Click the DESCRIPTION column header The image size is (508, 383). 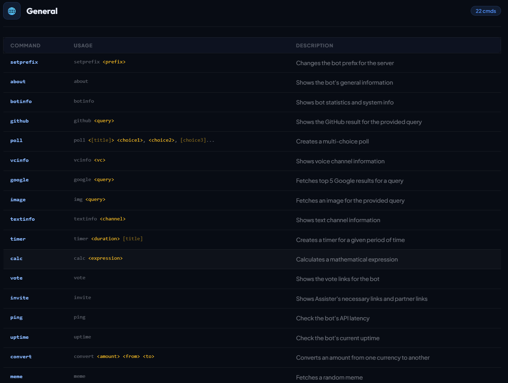point(314,46)
